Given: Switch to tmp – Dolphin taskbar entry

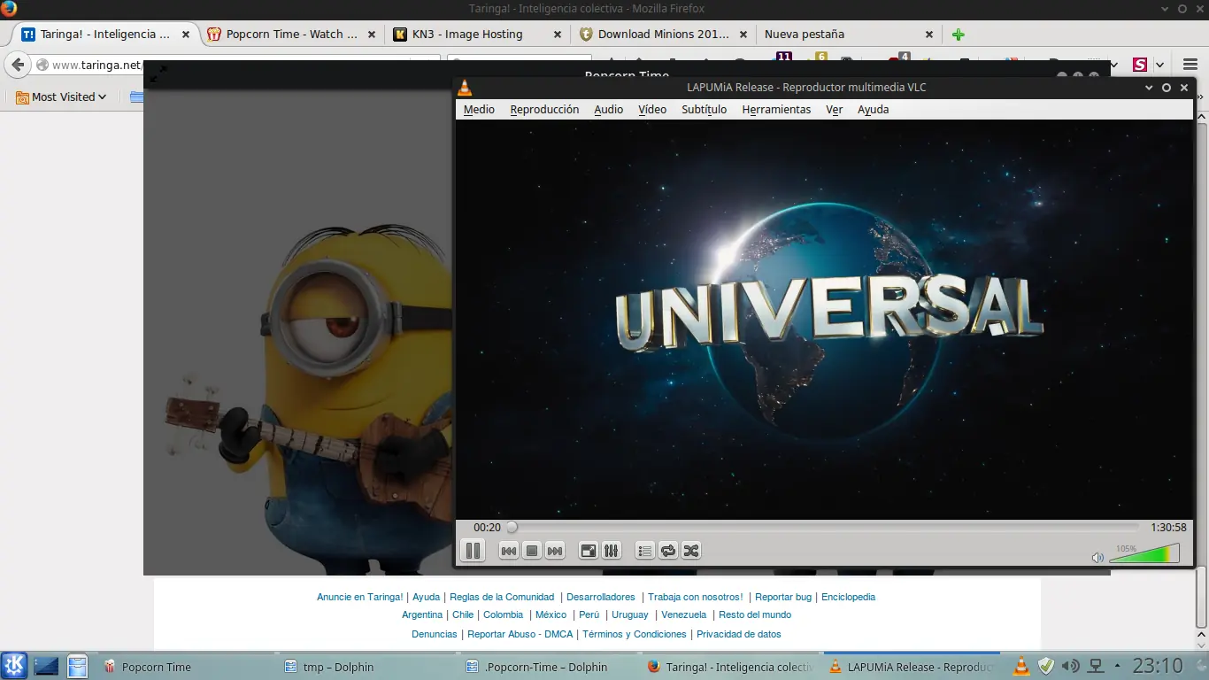Looking at the screenshot, I should 366,667.
